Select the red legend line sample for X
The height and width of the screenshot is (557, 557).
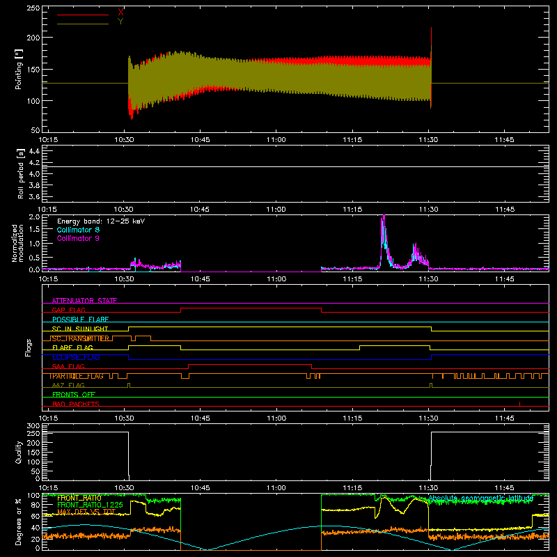click(x=83, y=15)
